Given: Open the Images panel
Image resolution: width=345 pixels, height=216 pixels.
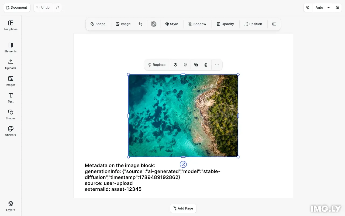Looking at the screenshot, I should click(11, 81).
